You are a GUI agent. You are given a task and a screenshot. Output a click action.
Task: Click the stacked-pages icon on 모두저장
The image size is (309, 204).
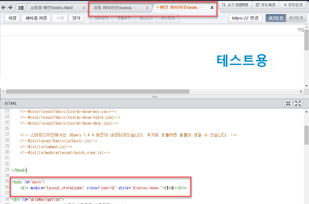pos(258,5)
